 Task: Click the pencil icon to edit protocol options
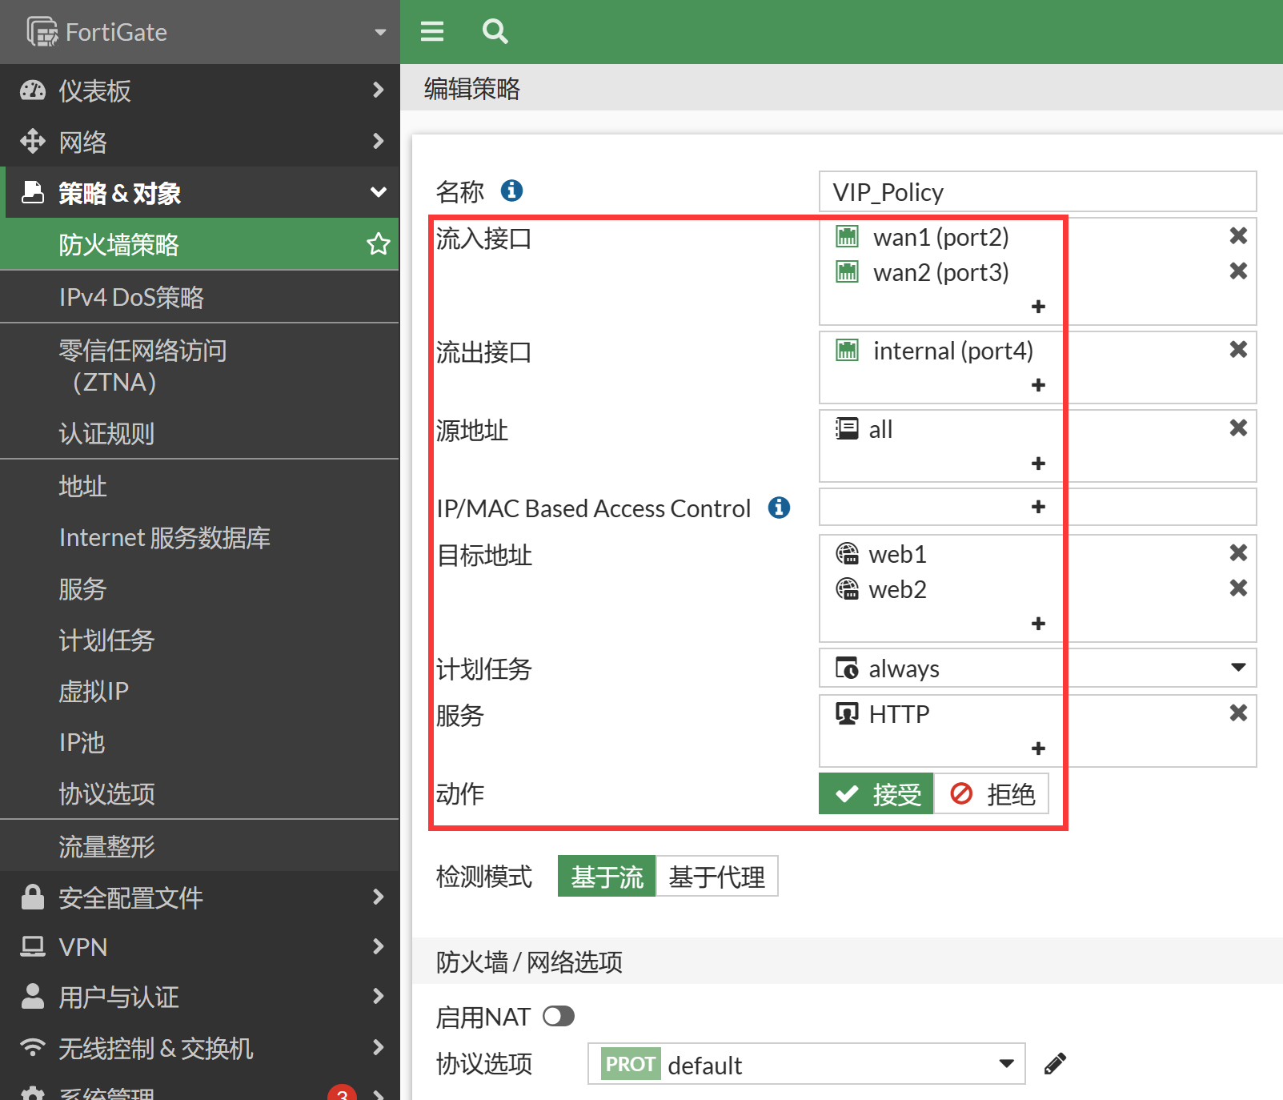1055,1064
